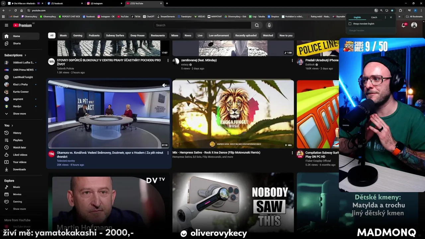
Task: Open LastWeekTonight subscription
Action: point(22,77)
